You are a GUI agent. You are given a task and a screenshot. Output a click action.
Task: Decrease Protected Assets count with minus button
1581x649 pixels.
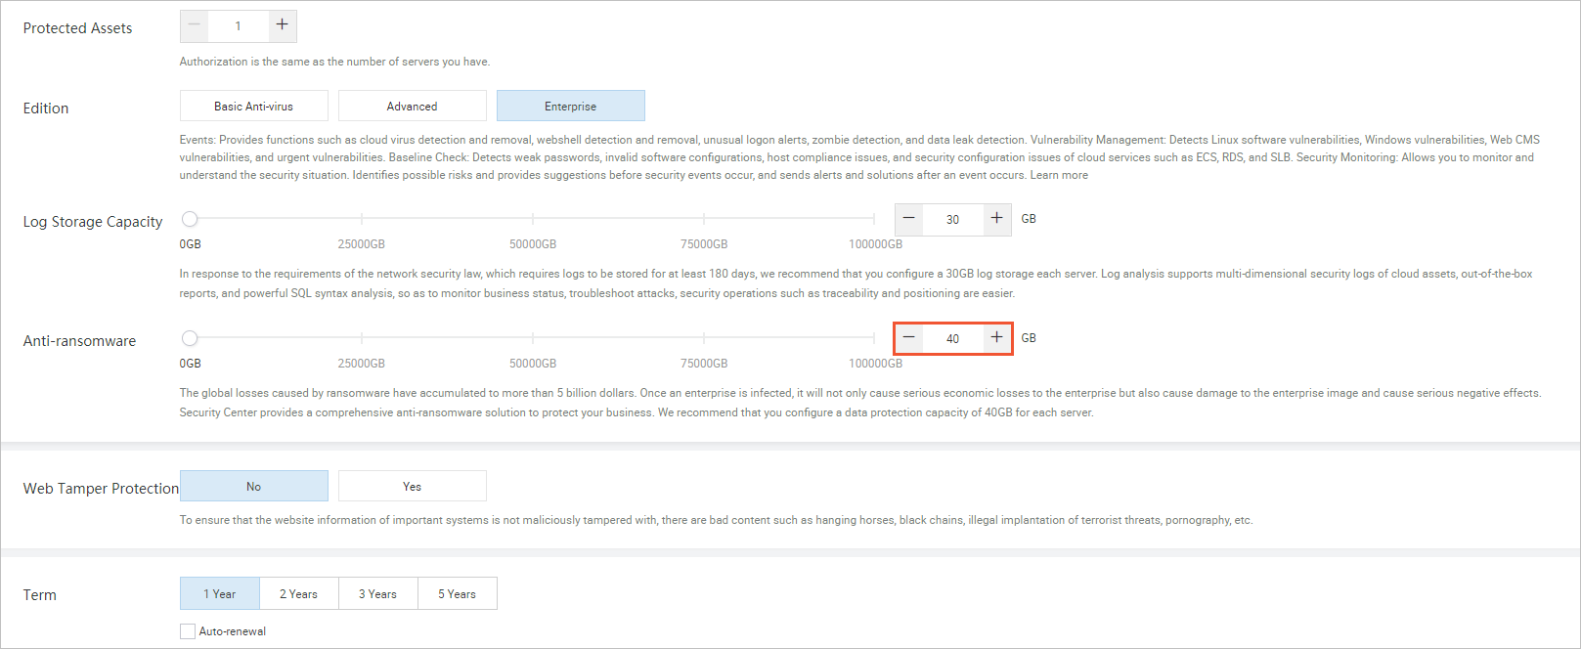pyautogui.click(x=195, y=26)
